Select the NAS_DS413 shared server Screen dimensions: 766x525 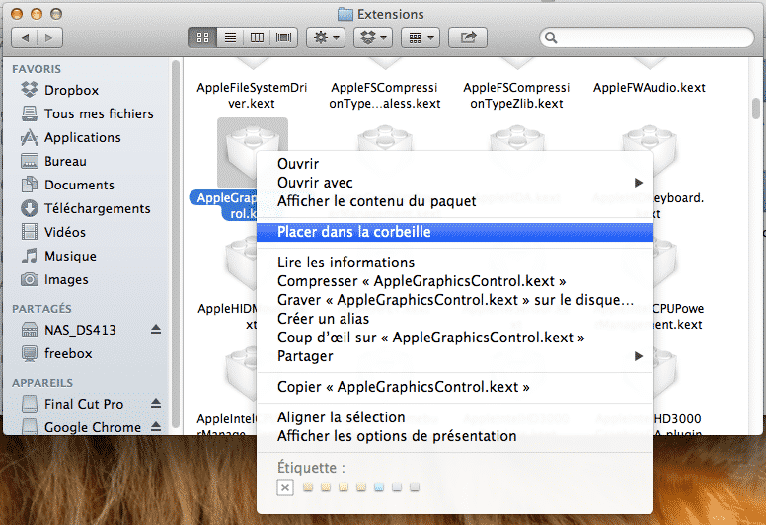coord(68,330)
